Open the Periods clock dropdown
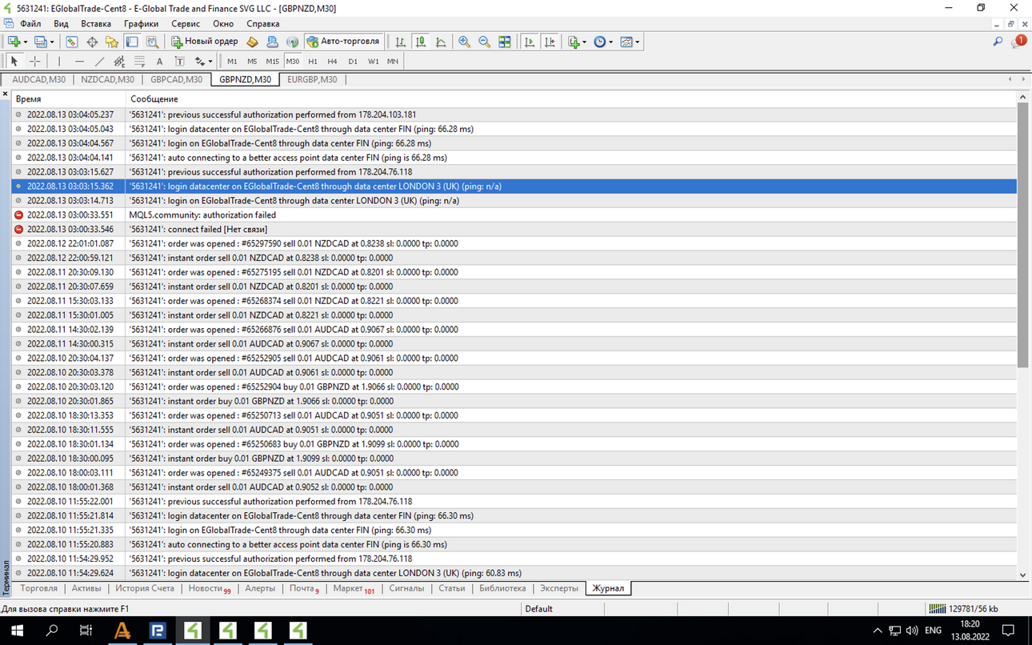 [x=603, y=42]
